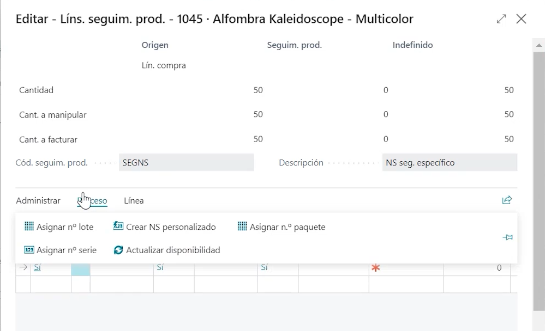Click the share icon in the action bar
Screen dimensions: 545x331
point(507,200)
